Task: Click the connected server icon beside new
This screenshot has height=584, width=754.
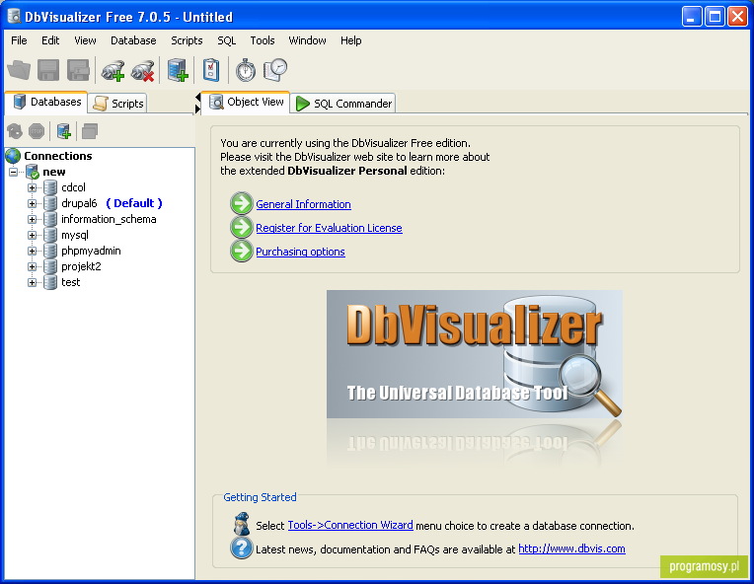Action: [x=33, y=172]
